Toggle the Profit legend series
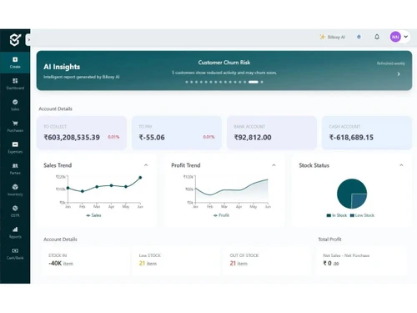Image resolution: width=417 pixels, height=313 pixels. click(222, 215)
